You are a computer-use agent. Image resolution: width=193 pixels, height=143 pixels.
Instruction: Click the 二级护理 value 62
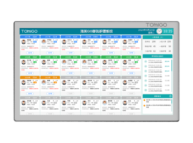point(154,51)
